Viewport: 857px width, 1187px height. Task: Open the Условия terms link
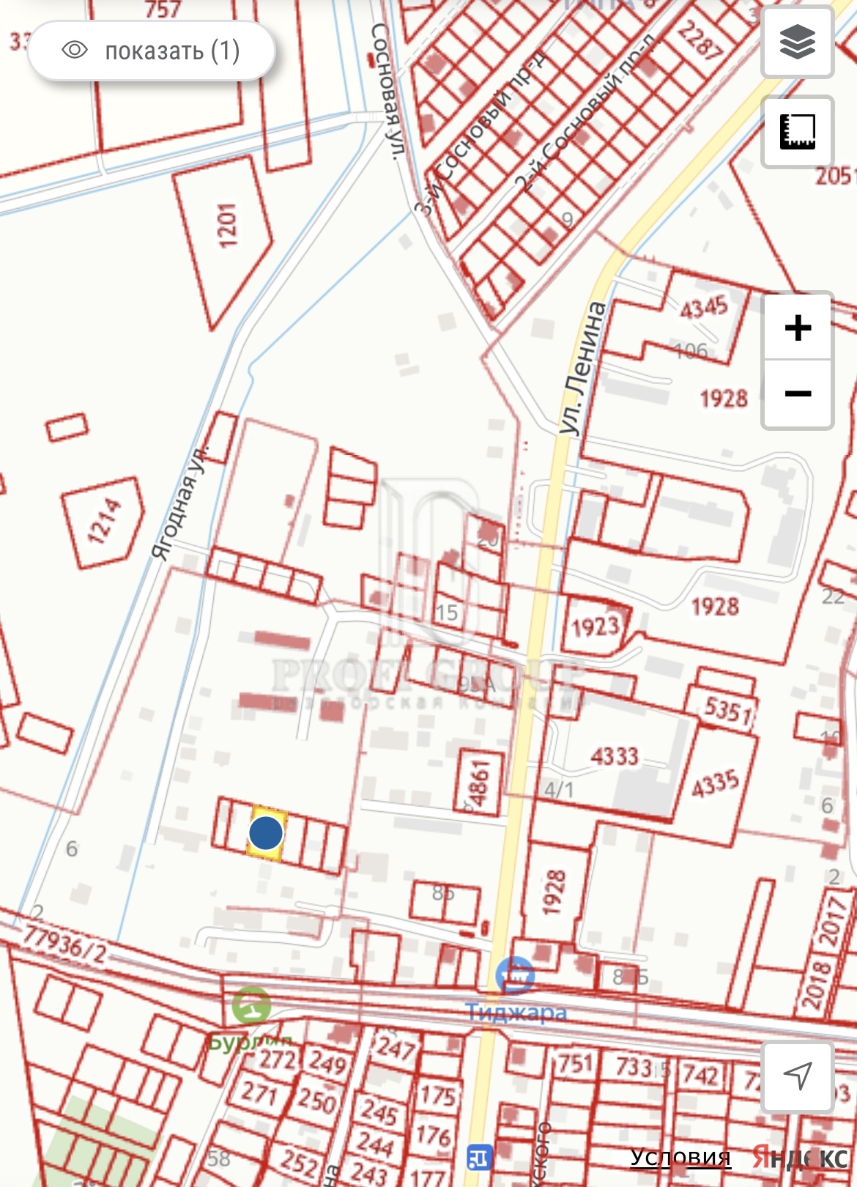(x=680, y=1157)
